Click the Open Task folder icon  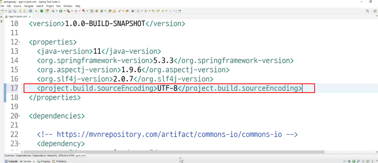(x=114, y=11)
